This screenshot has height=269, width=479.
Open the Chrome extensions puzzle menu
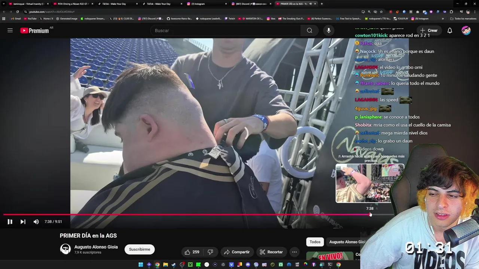click(x=451, y=12)
